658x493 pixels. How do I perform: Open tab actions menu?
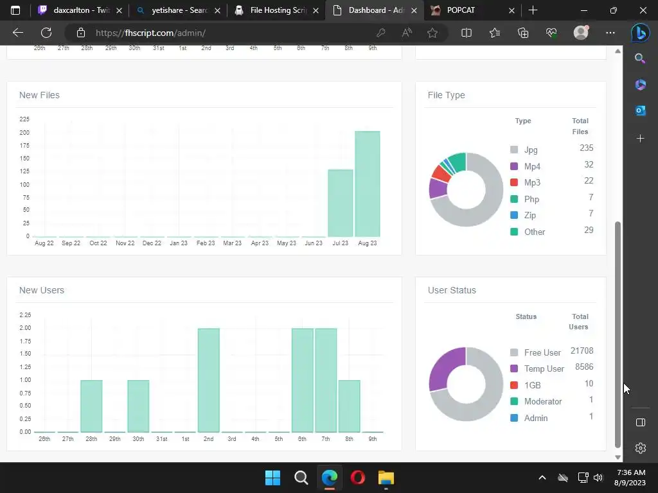coord(15,10)
